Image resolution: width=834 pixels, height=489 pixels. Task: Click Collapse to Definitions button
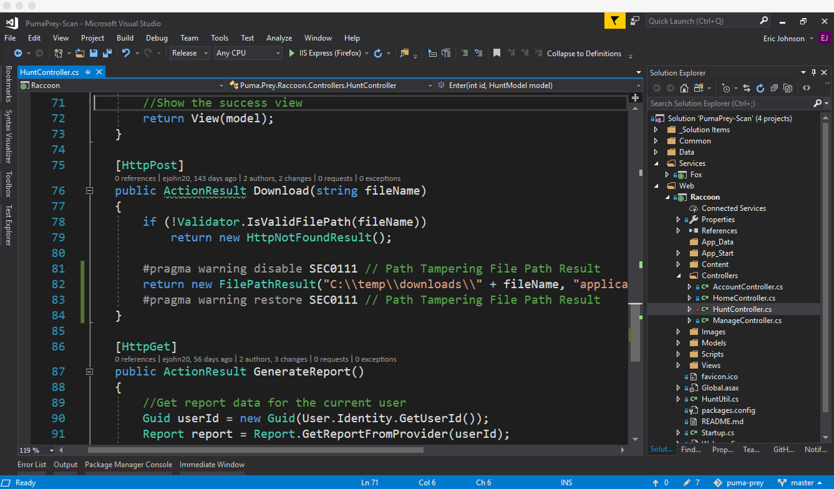click(584, 54)
